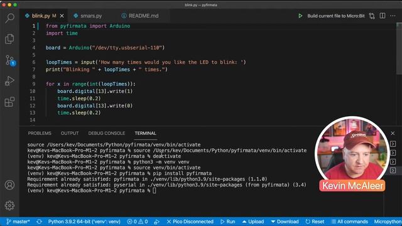Open the Manage gear settings icon
Image resolution: width=402 pixels, height=226 pixels.
click(10, 205)
